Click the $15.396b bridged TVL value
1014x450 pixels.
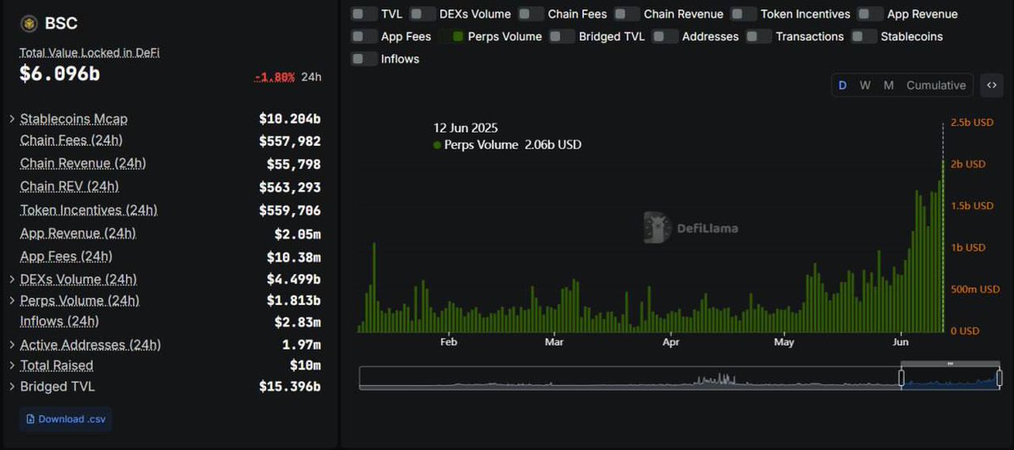click(290, 387)
